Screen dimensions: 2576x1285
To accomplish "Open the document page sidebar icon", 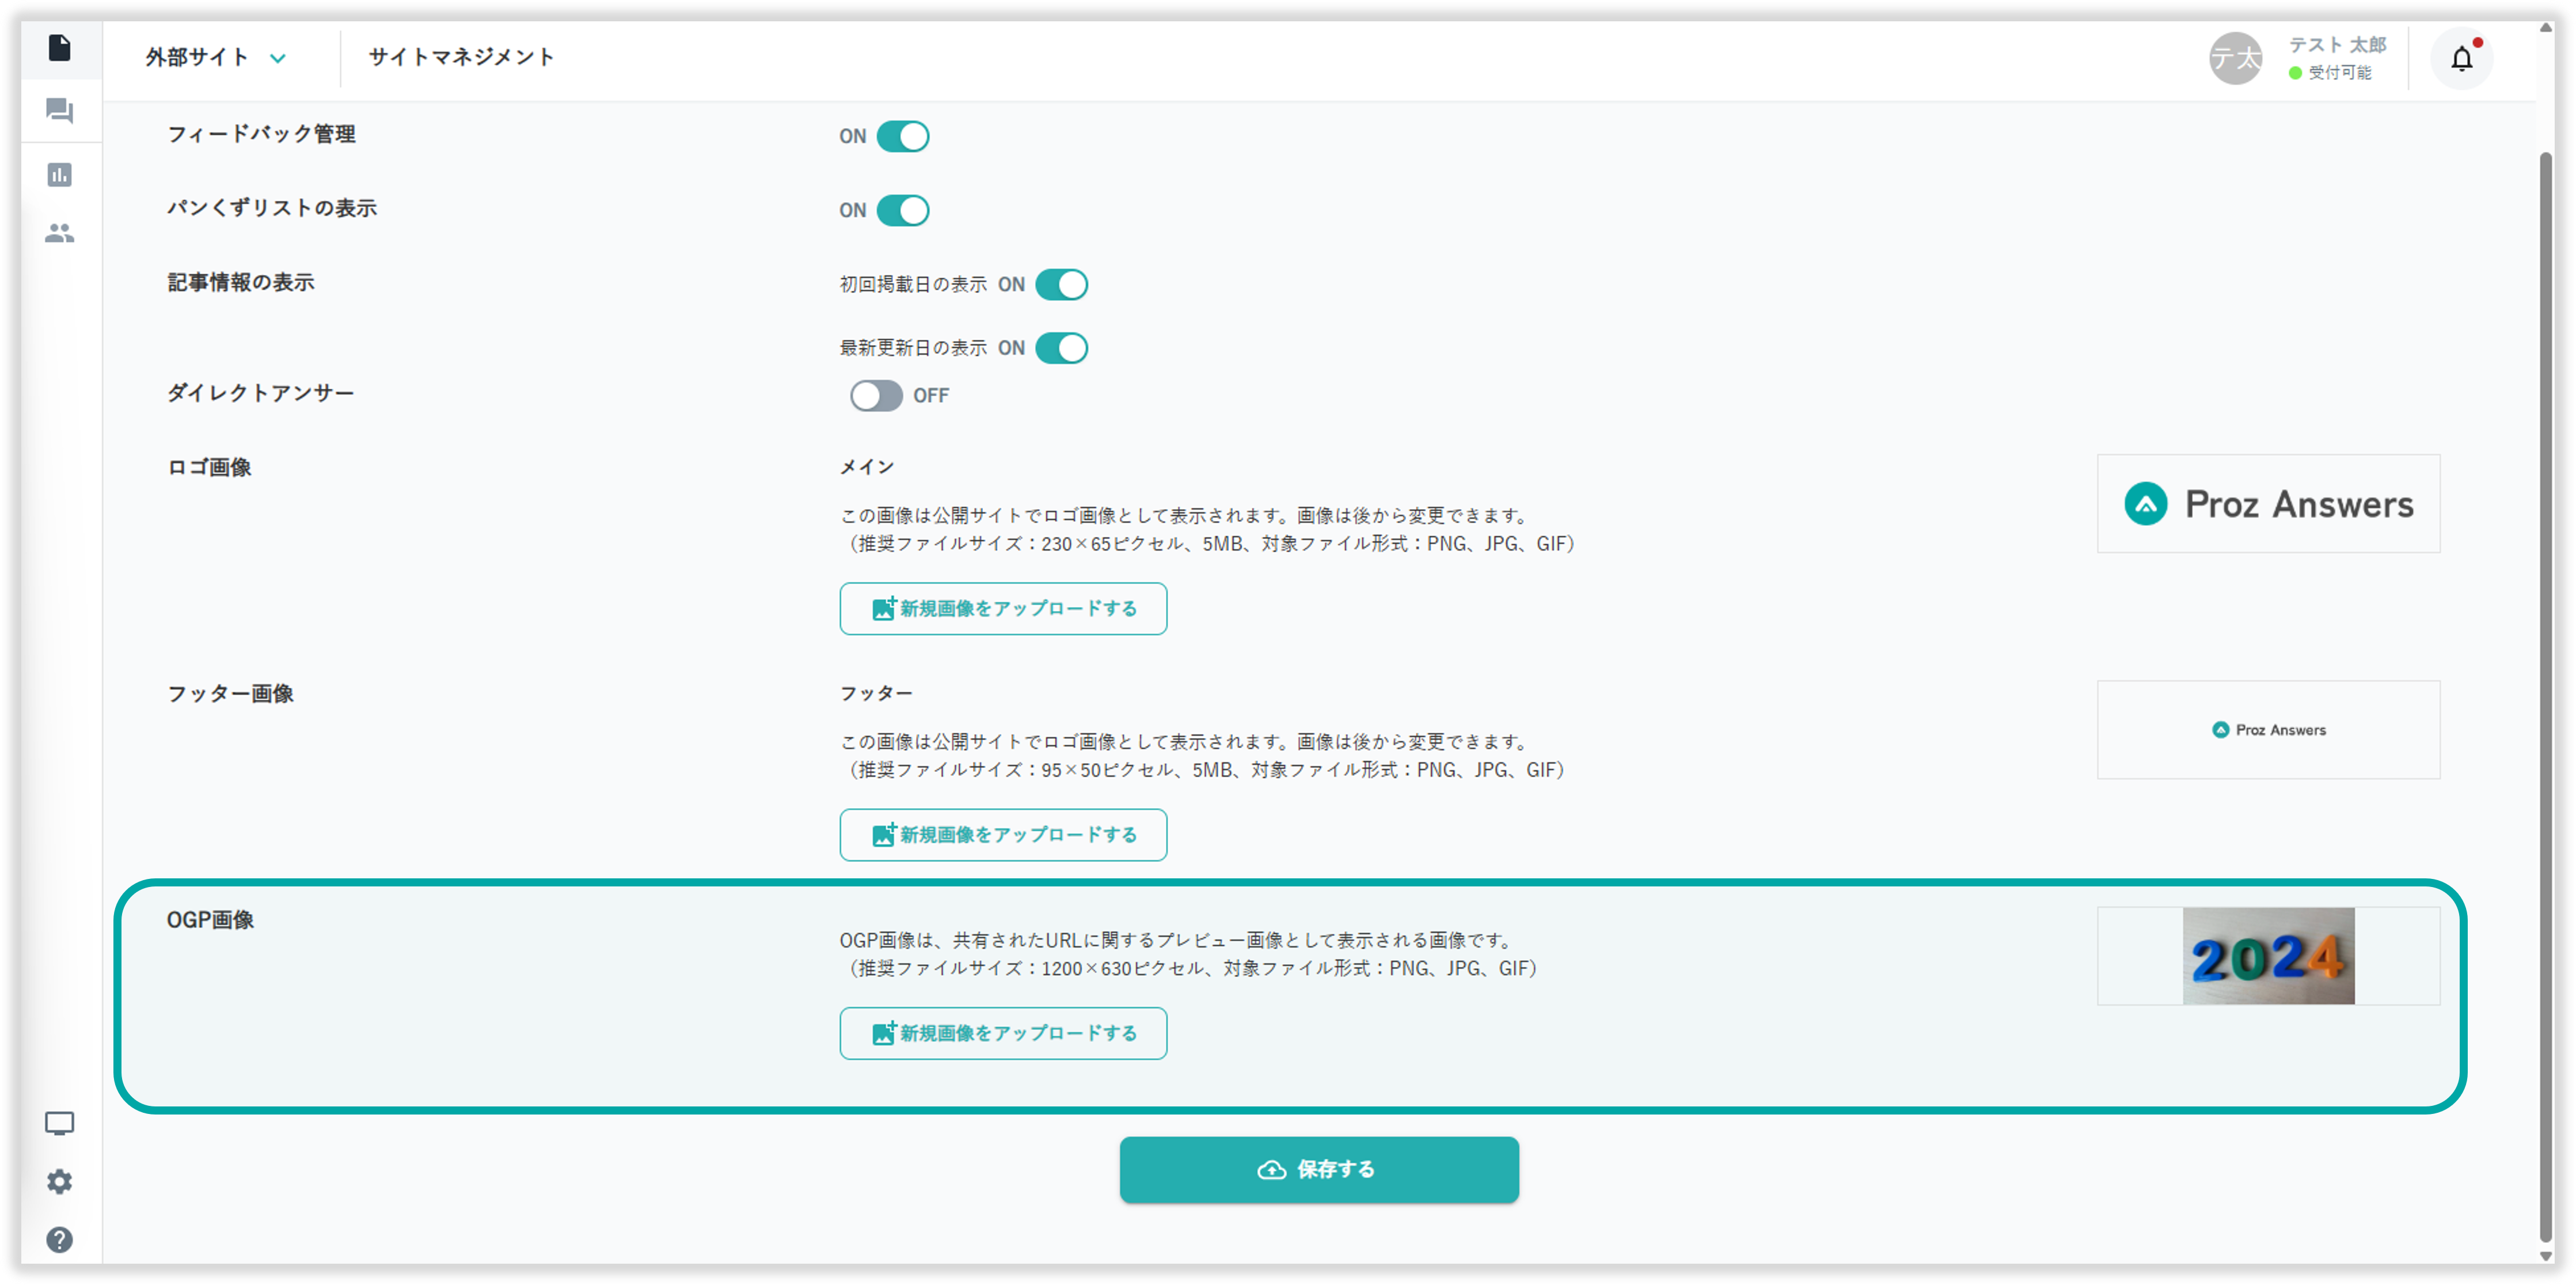I will [x=60, y=48].
